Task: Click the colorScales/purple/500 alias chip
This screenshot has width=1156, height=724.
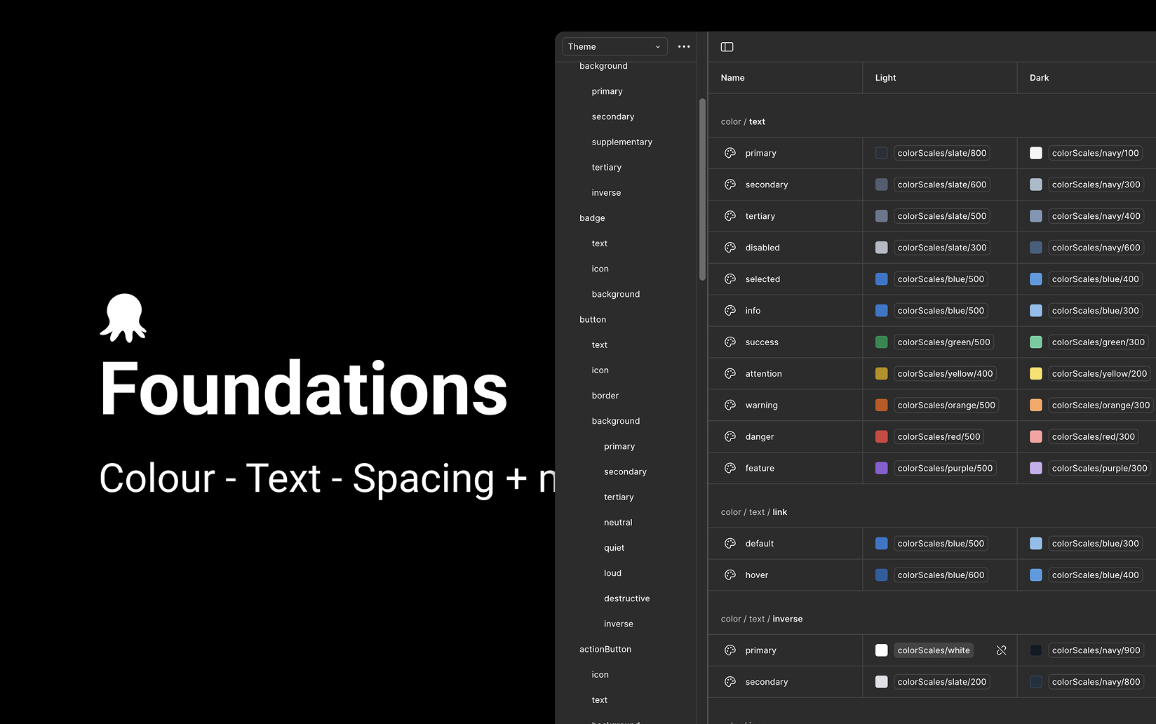Action: tap(946, 468)
